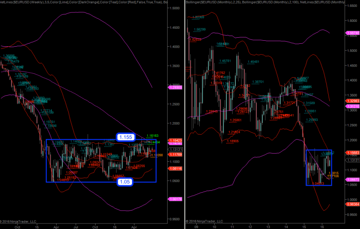Click the red 1.08469 level label
360x229 pixels.
click(94, 165)
